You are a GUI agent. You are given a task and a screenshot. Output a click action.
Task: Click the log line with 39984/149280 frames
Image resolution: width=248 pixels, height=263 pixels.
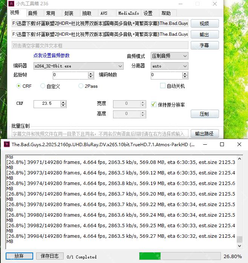click(121, 236)
